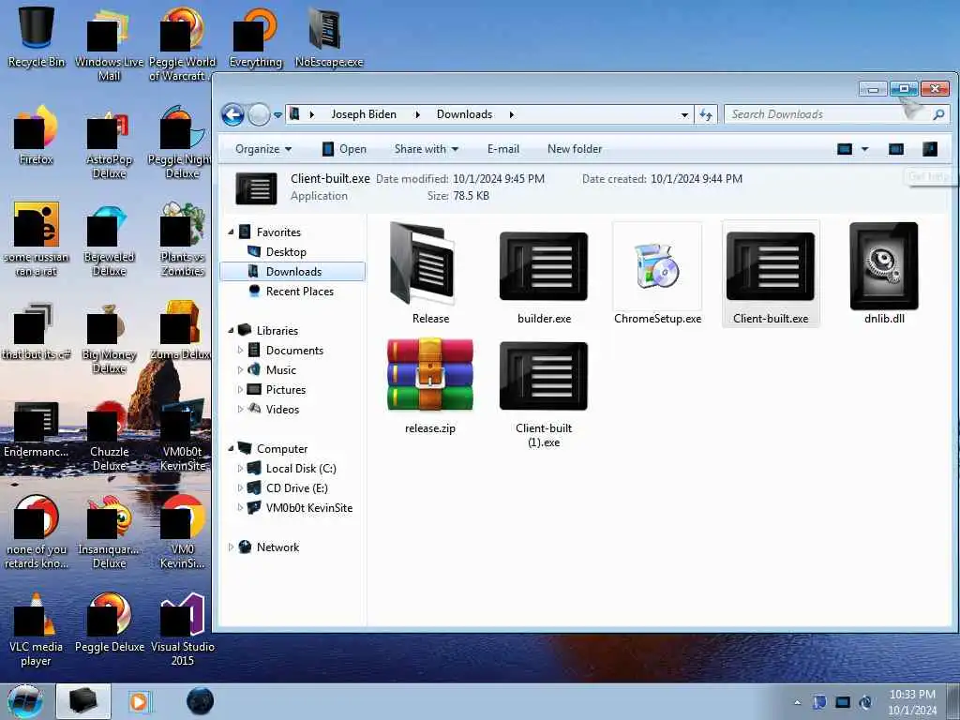
Task: Toggle the preview pane button
Action: click(x=895, y=149)
